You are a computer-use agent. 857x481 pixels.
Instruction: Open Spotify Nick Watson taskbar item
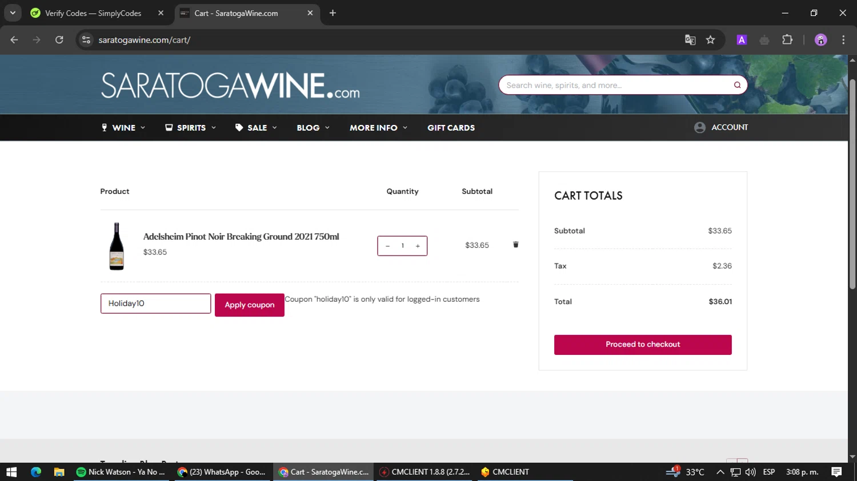point(121,472)
